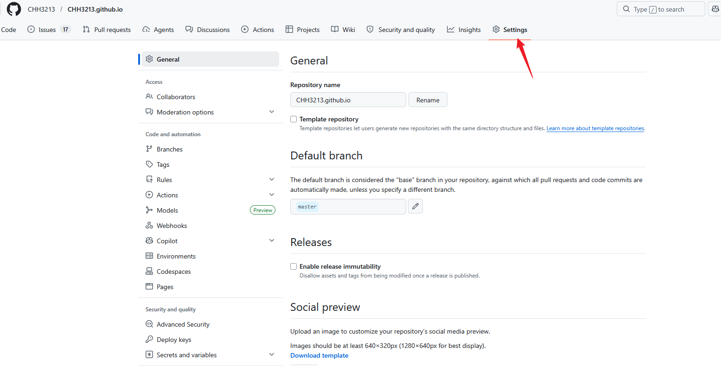Image resolution: width=721 pixels, height=366 pixels.
Task: Click the Wiki tab book icon
Action: [335, 30]
